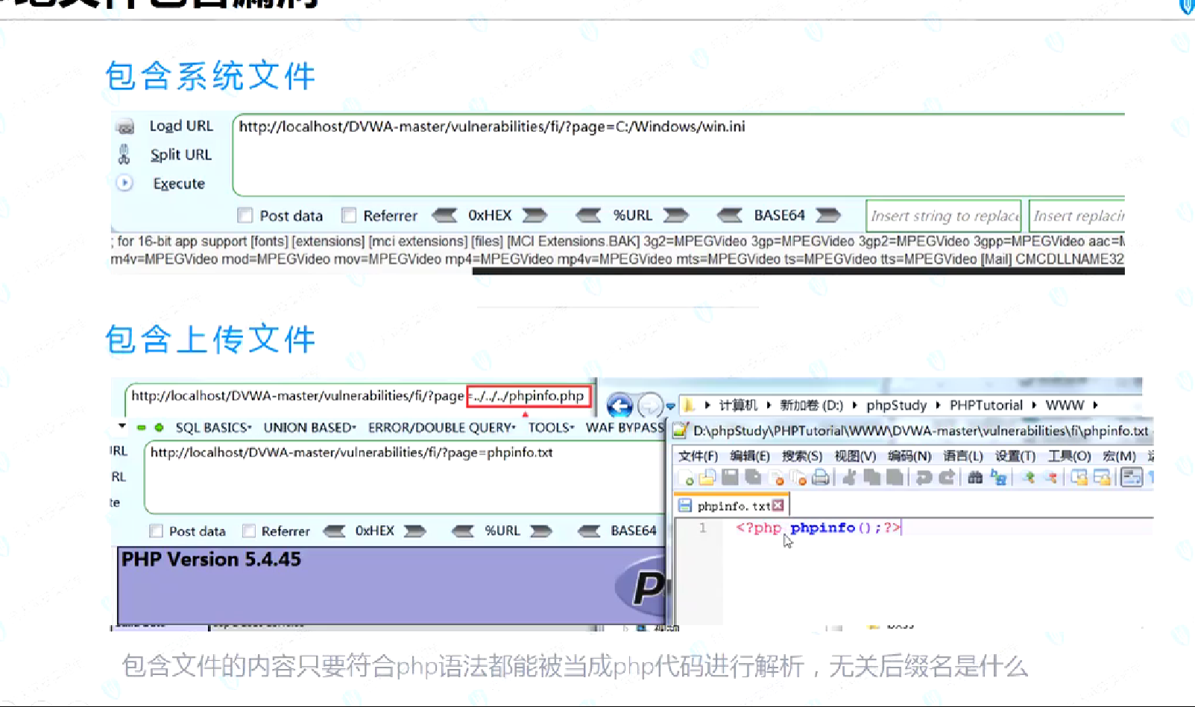Screen dimensions: 1195x707
Task: Click into Insert string to replace field
Action: click(944, 215)
